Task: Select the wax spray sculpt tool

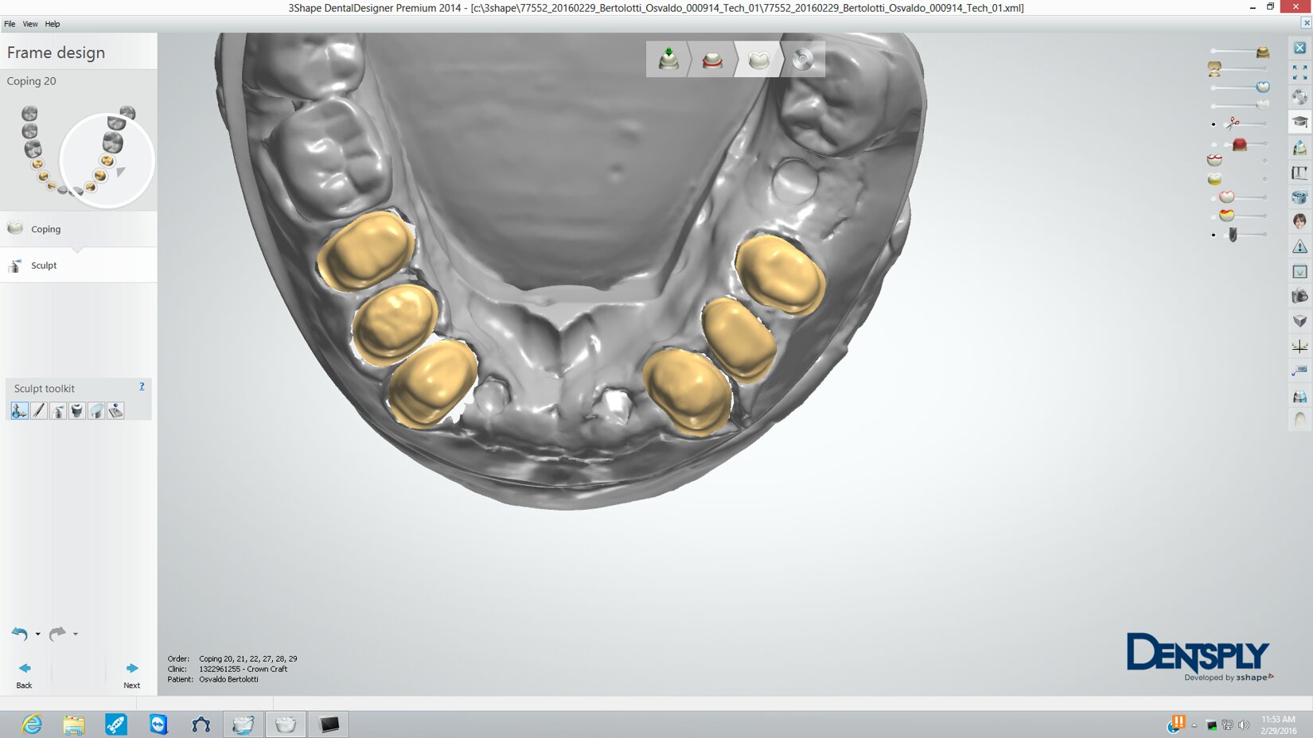Action: (x=58, y=410)
